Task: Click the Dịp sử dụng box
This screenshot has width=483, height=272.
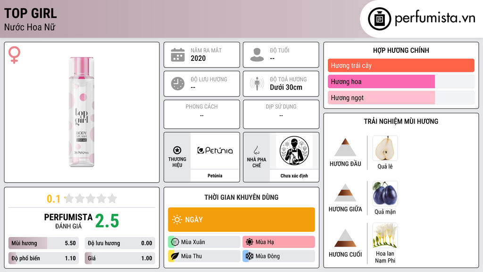Action: pos(281,114)
